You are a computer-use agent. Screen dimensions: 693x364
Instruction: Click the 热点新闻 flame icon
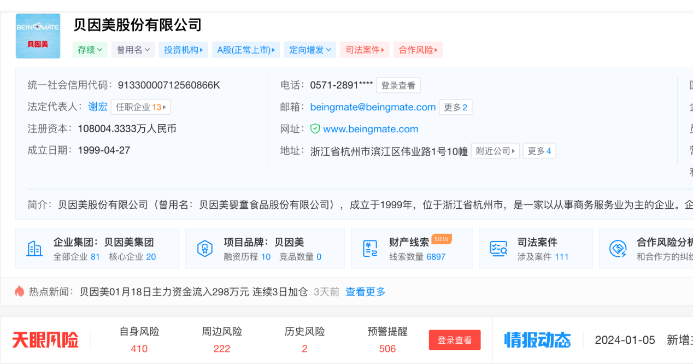[x=20, y=291]
